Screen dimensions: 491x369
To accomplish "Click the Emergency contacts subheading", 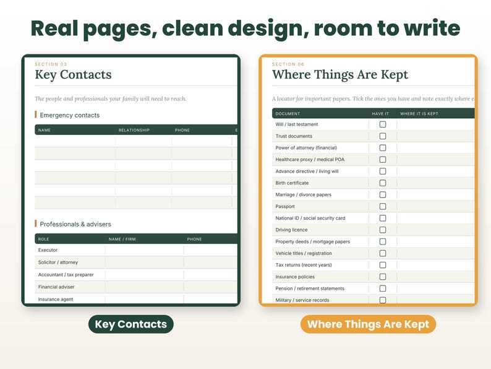I will coord(69,115).
